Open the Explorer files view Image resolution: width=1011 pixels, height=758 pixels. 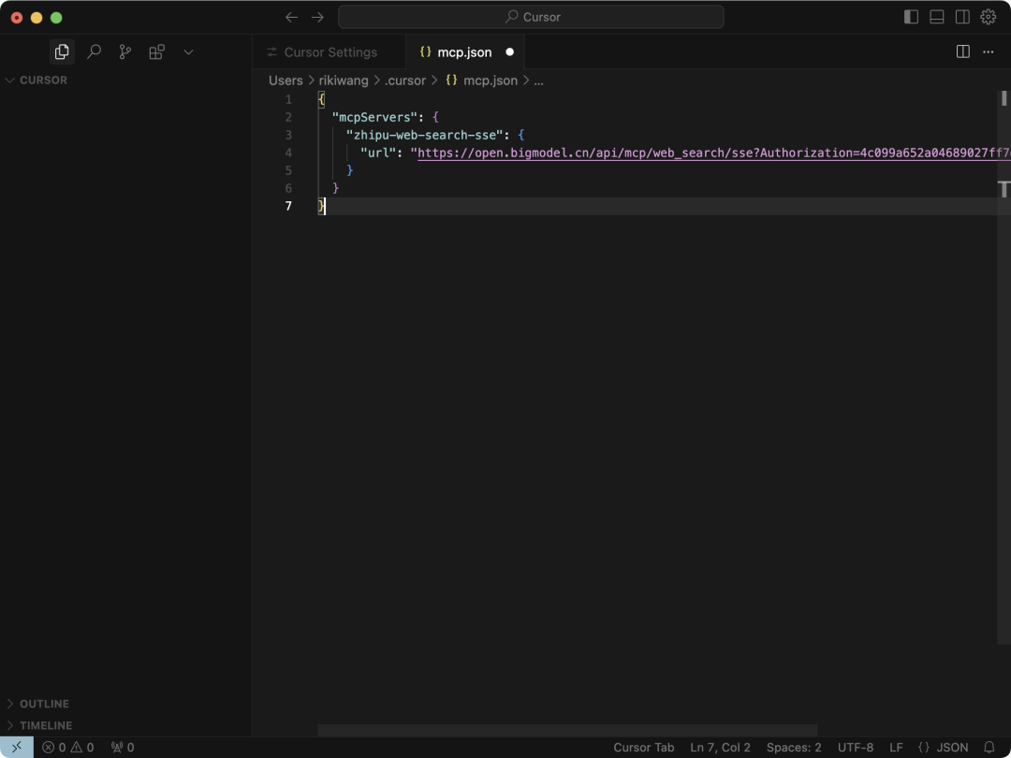pos(62,52)
